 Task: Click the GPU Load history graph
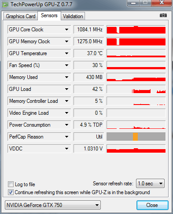[136, 89]
